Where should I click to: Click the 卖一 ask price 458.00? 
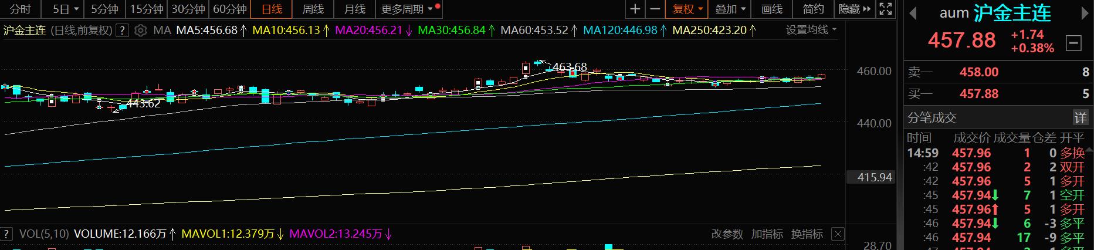tap(978, 72)
